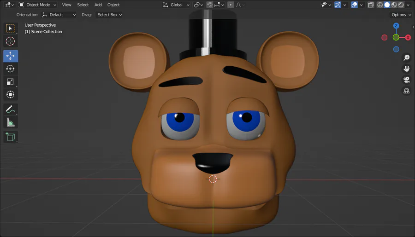Viewport: 415px width, 237px height.
Task: Choose the Measure tool
Action: pos(11,122)
